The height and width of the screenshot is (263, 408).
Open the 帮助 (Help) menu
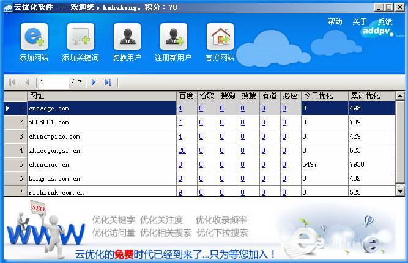point(335,22)
